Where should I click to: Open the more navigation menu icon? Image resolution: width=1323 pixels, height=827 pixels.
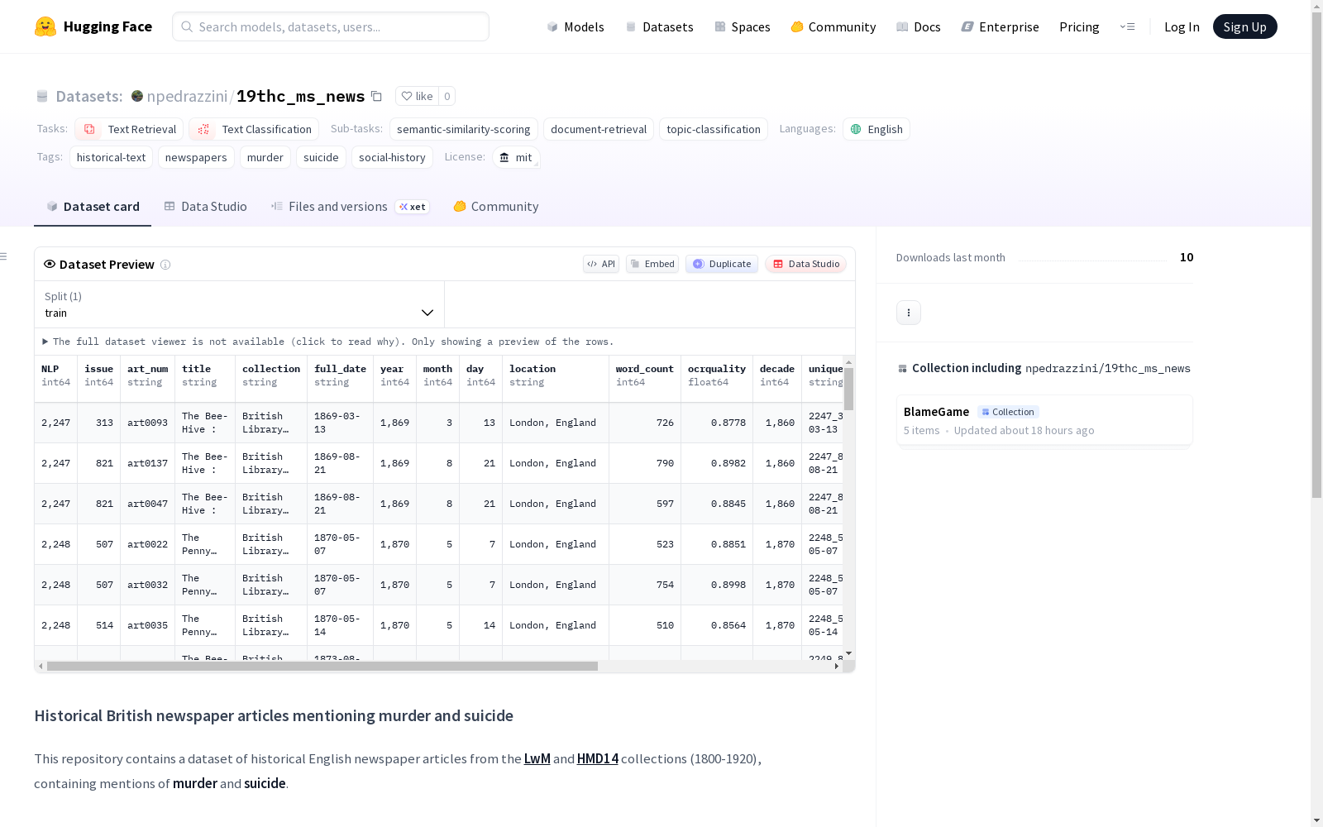click(1127, 26)
